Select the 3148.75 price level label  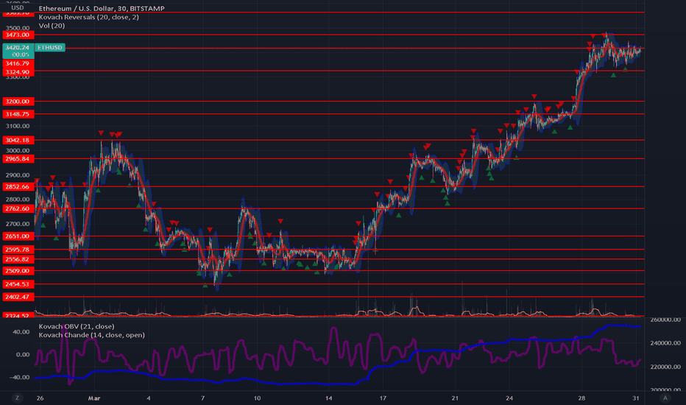click(18, 114)
